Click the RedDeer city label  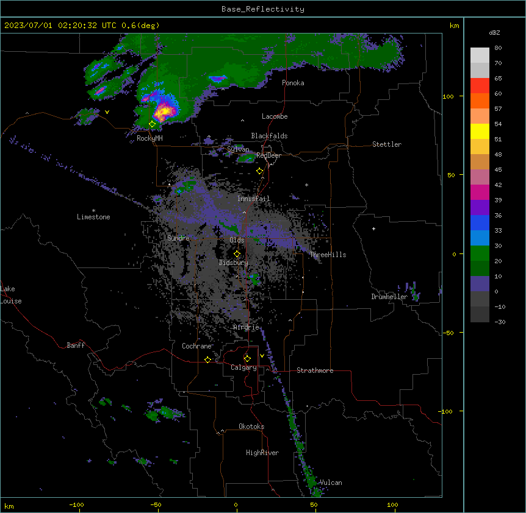coord(268,155)
